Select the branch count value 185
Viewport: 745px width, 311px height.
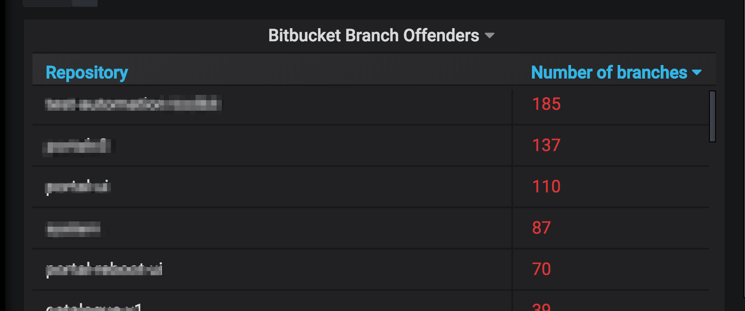click(x=546, y=104)
